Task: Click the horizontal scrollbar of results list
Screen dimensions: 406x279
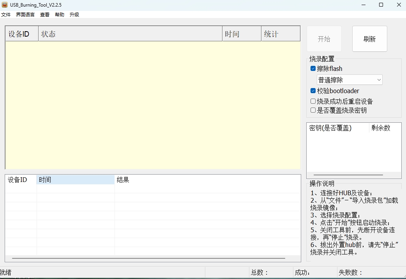Action: [148, 258]
